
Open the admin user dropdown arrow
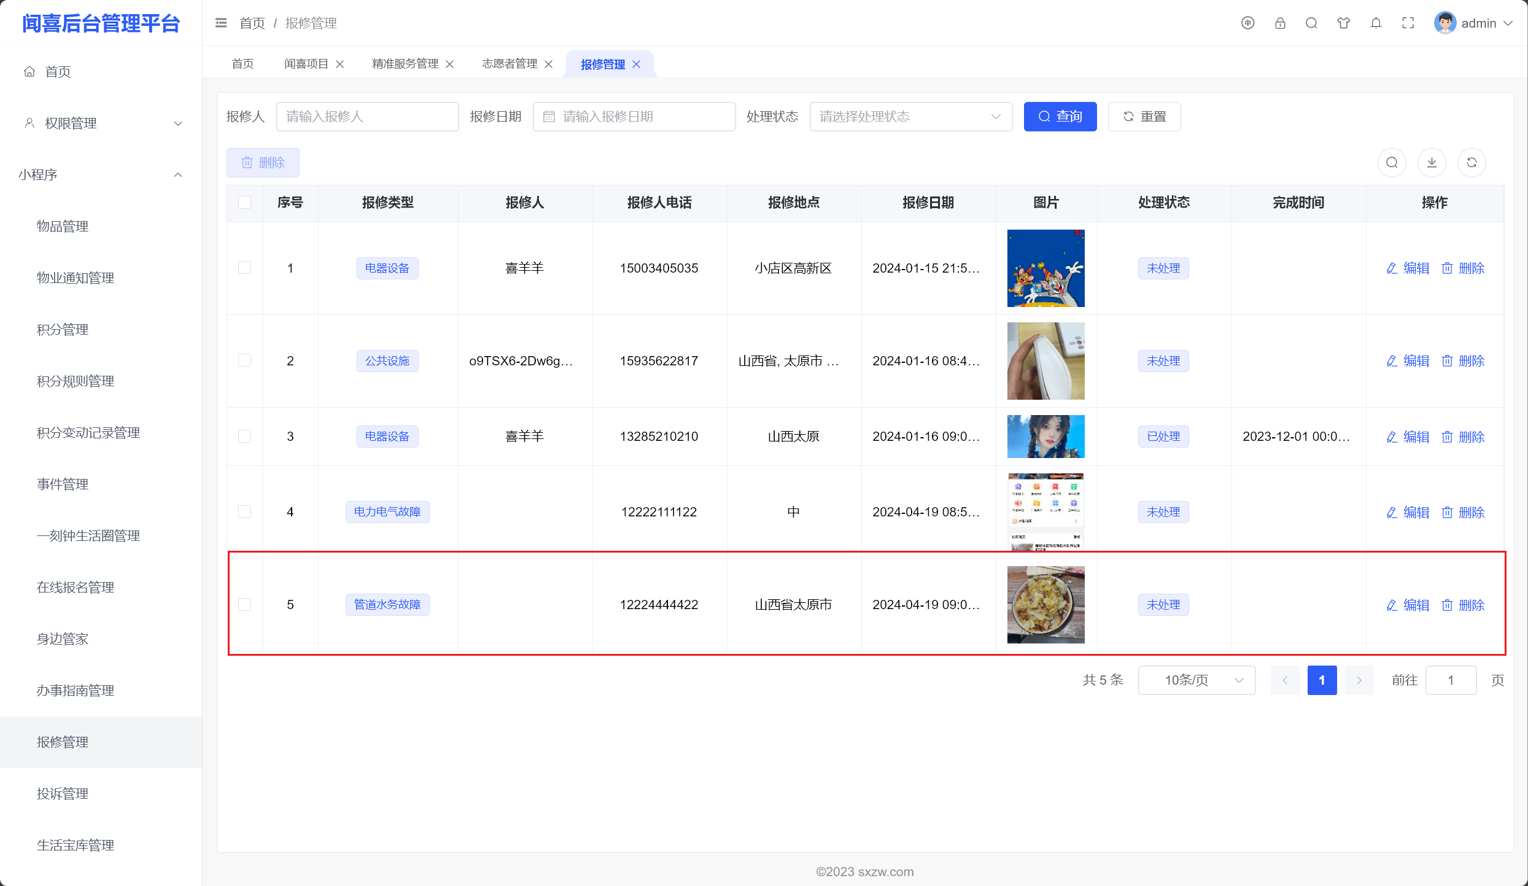(1508, 23)
